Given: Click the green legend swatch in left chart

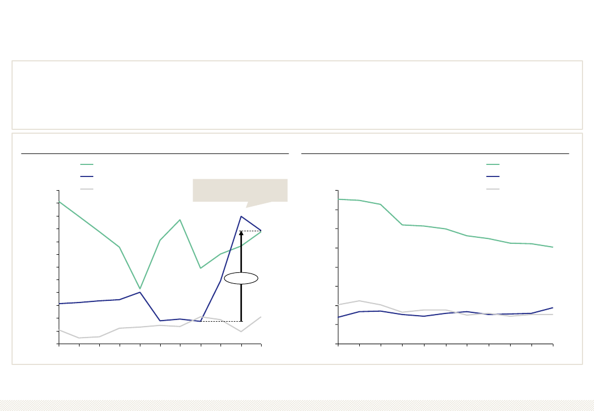Looking at the screenshot, I should tap(87, 164).
